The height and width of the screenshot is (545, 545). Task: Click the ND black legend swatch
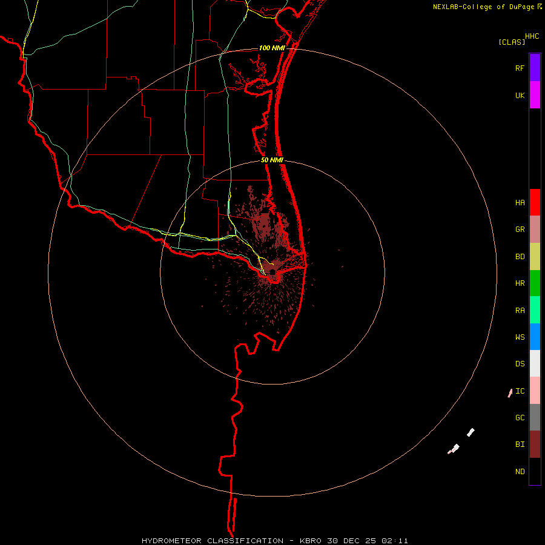pos(535,471)
